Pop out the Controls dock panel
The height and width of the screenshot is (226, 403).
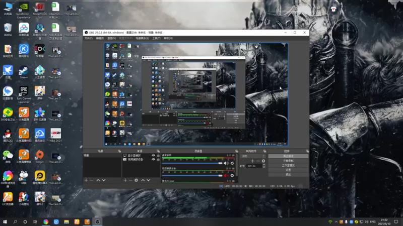pos(307,151)
